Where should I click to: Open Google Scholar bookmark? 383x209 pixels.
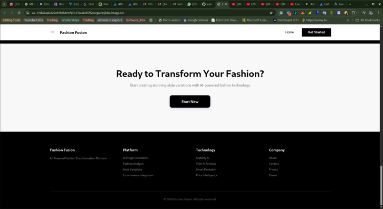click(x=196, y=20)
